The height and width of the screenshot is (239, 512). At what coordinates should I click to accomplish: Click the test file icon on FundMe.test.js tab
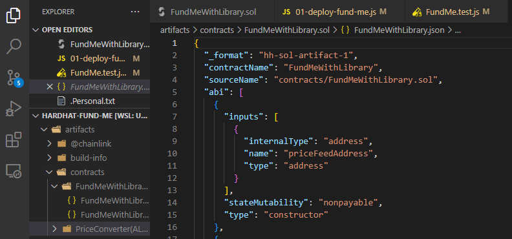coord(417,12)
